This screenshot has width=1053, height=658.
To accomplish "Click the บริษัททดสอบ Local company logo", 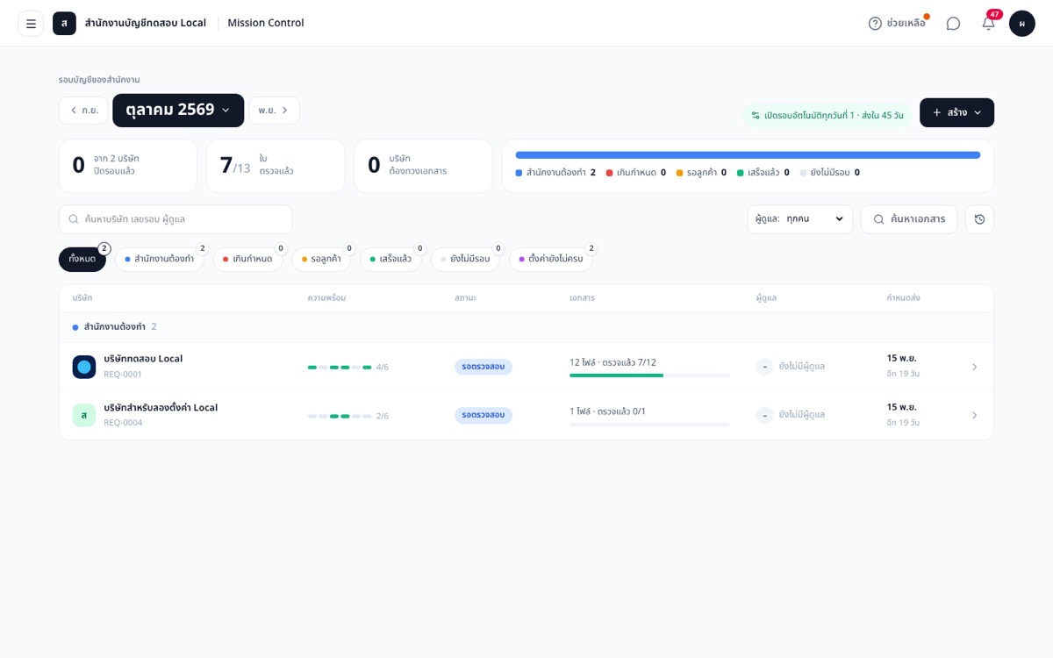I will (x=84, y=367).
